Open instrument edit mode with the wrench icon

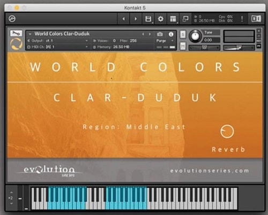click(x=16, y=33)
